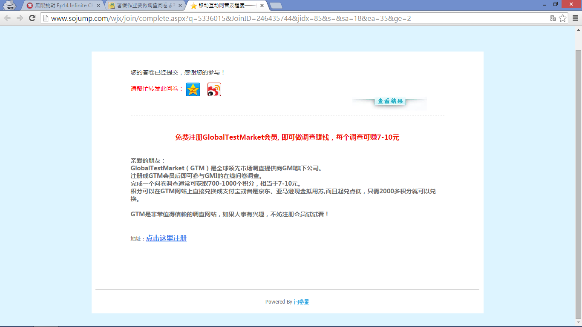
Task: Click the text 亲爱的朋友：
Action: click(x=148, y=161)
